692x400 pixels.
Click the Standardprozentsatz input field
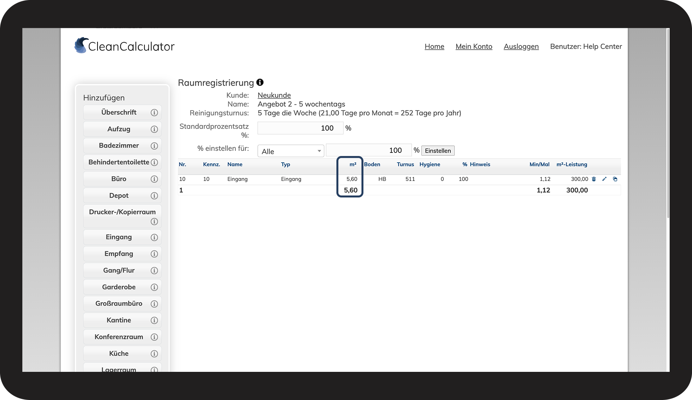pyautogui.click(x=300, y=128)
